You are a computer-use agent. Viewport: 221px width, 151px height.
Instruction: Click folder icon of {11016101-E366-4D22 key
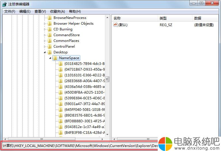coord(61,75)
